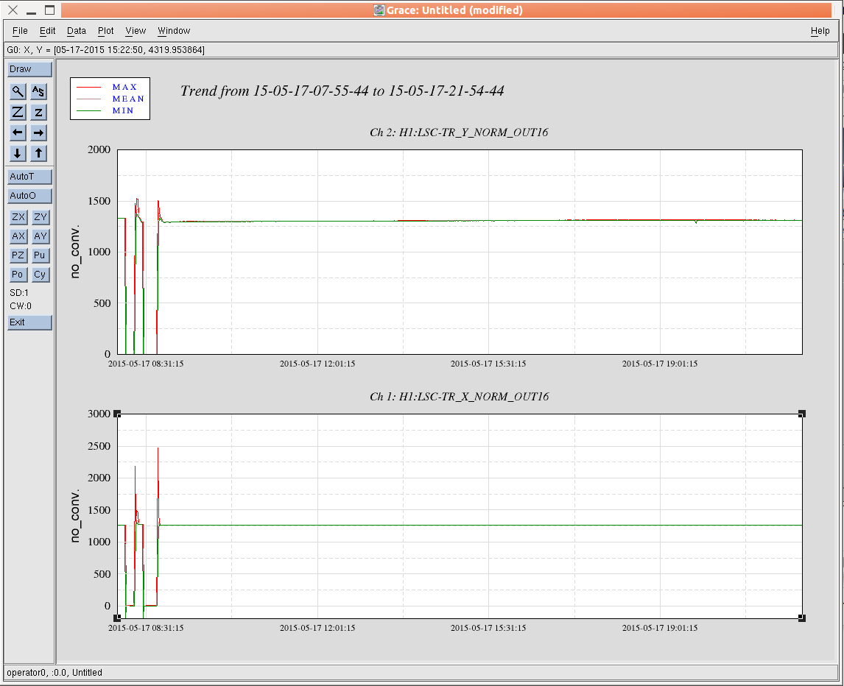Open the View menu
Viewport: 844px width, 686px height.
pyautogui.click(x=136, y=31)
